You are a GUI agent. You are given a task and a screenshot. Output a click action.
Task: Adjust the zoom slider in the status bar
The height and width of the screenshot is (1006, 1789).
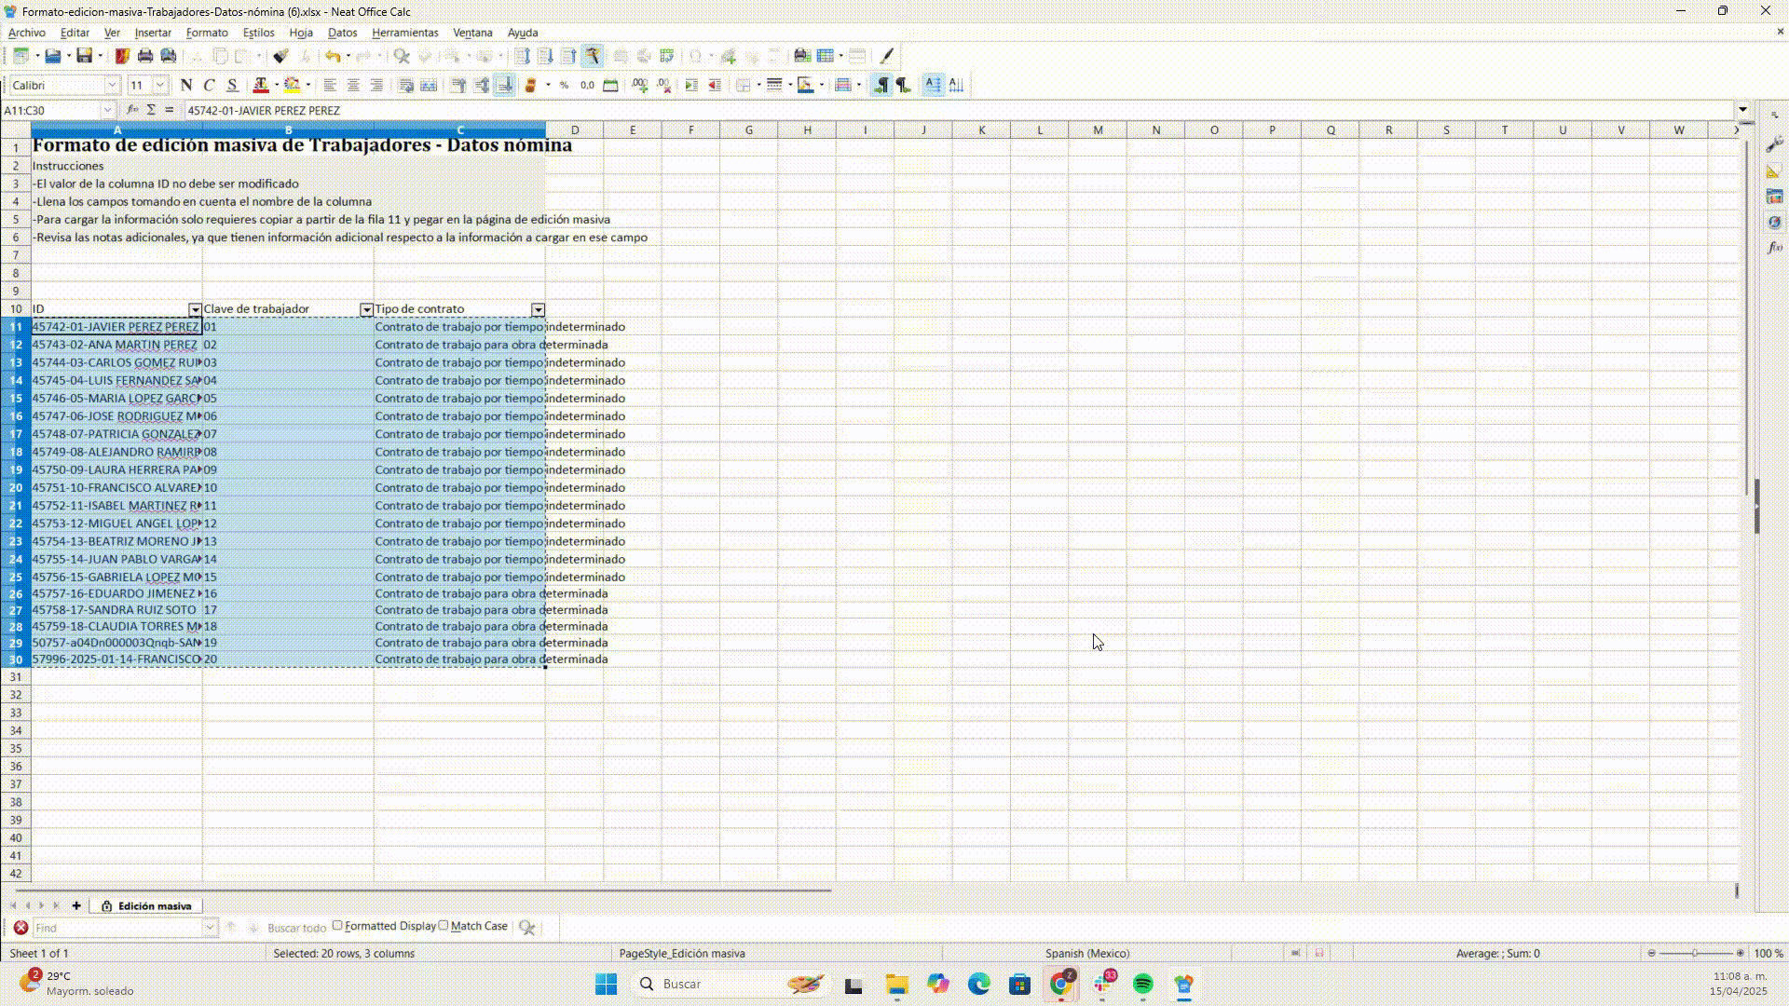(1695, 953)
